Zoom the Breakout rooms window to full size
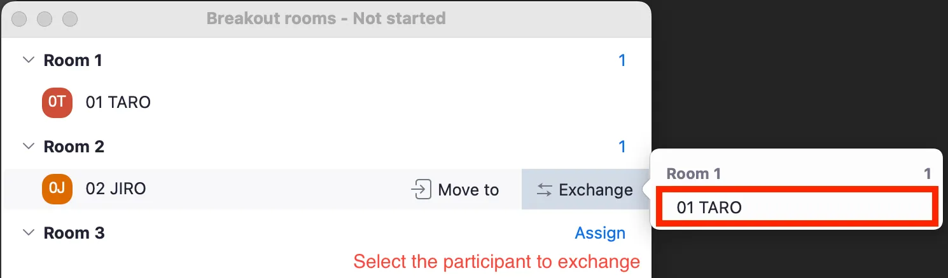This screenshot has height=278, width=948. click(x=69, y=18)
